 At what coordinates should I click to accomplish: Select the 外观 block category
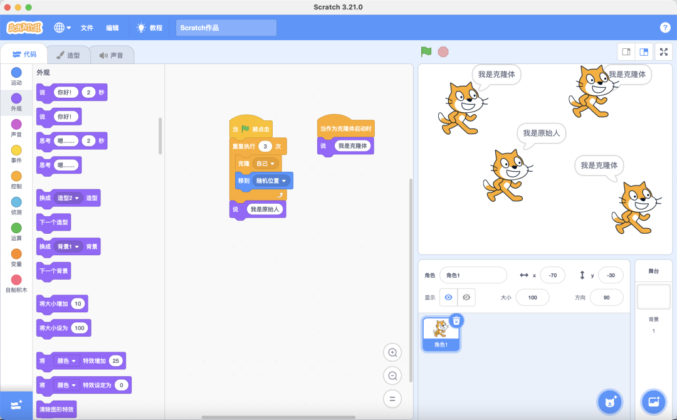pyautogui.click(x=16, y=102)
